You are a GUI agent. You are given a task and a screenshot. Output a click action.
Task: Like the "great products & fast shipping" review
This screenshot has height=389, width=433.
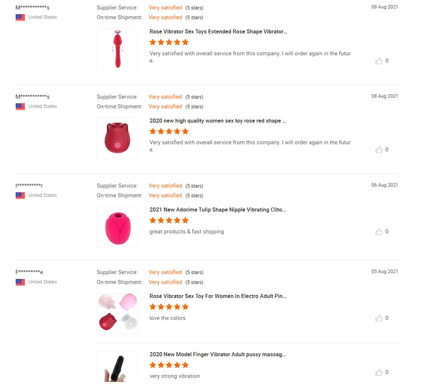click(x=379, y=232)
